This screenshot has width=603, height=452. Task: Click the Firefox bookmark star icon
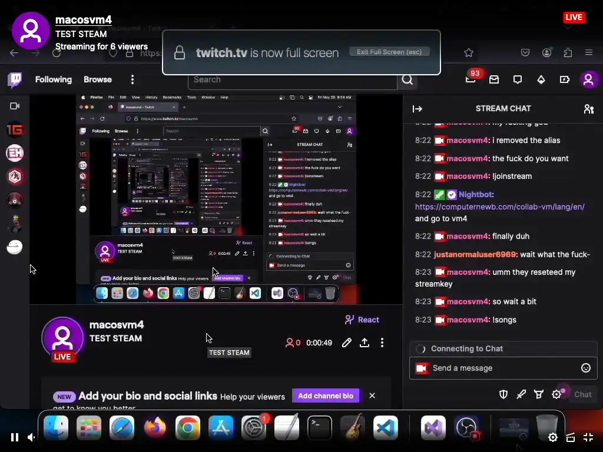(x=468, y=52)
